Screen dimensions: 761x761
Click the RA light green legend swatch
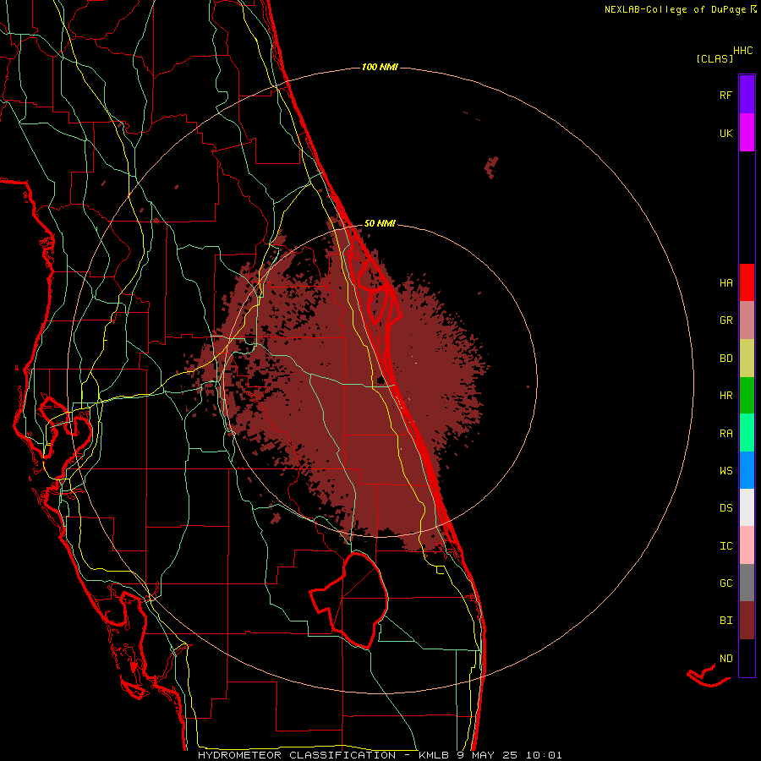pyautogui.click(x=747, y=433)
